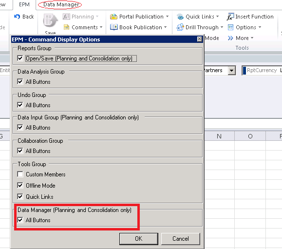
Task: Click the Portal Publication icon
Action: click(x=113, y=17)
